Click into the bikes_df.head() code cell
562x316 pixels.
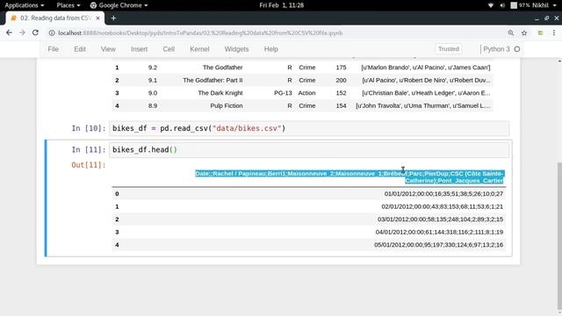[309, 150]
